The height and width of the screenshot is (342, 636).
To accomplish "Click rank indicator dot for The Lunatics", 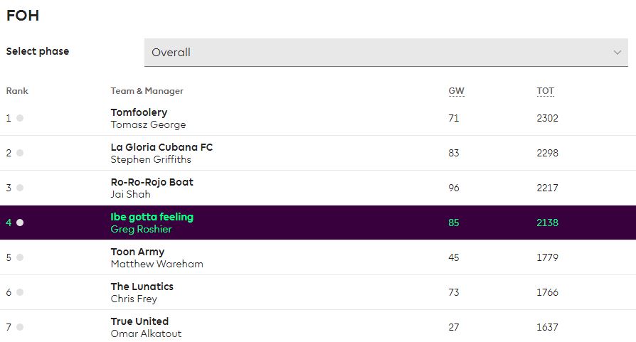I will 20,292.
